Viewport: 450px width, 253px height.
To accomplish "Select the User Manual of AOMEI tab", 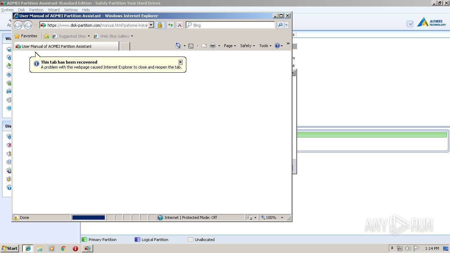I will (66, 46).
